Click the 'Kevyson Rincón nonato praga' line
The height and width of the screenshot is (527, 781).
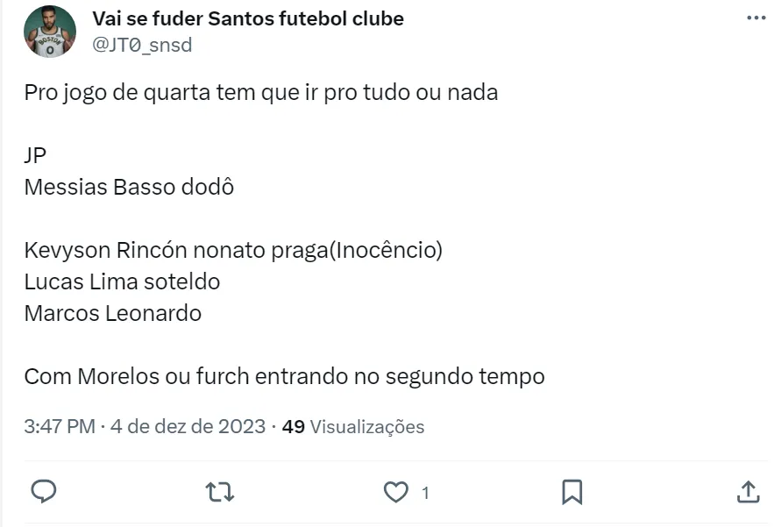(233, 250)
